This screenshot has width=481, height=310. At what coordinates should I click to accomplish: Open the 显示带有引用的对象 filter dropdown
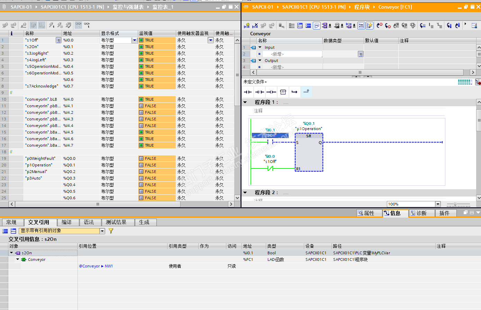102,231
